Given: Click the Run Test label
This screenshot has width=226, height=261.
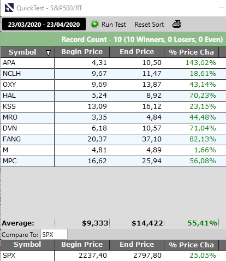Looking at the screenshot, I should [x=114, y=25].
